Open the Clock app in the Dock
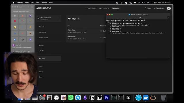Screen dimensions: 184x103 (56, 98)
